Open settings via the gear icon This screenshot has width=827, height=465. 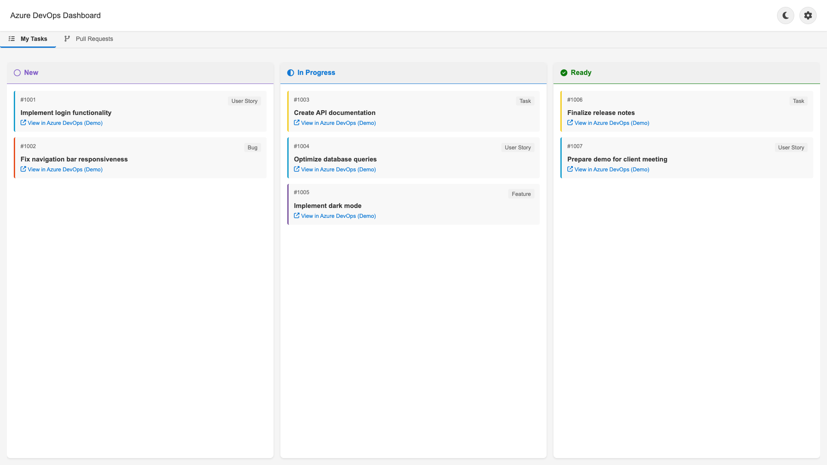click(808, 15)
